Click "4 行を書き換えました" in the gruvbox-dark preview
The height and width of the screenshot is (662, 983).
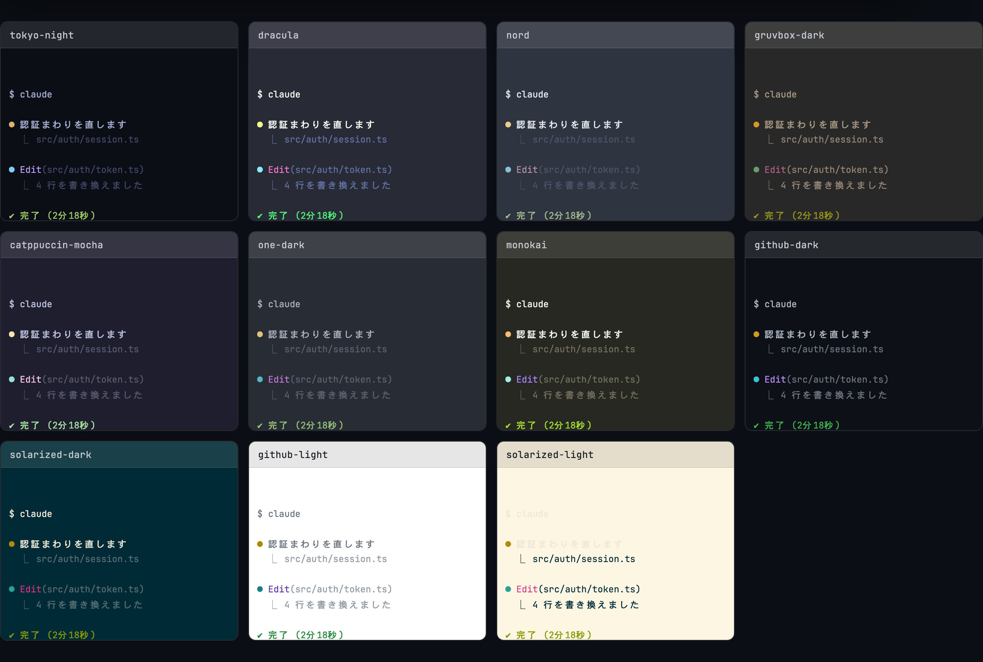[x=834, y=185]
